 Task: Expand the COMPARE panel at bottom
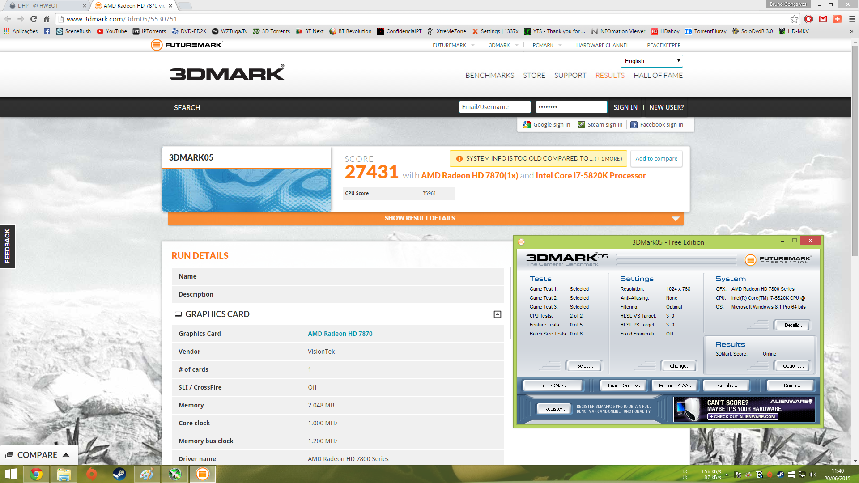38,455
